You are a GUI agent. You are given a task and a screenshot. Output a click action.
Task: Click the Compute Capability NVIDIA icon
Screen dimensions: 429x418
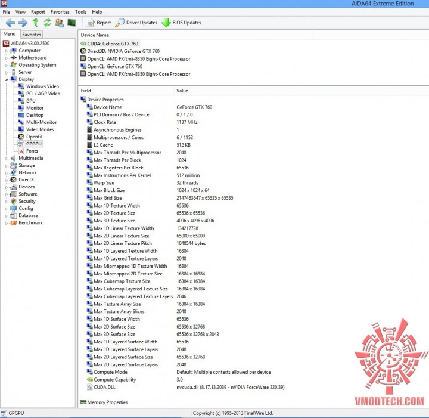(x=90, y=380)
